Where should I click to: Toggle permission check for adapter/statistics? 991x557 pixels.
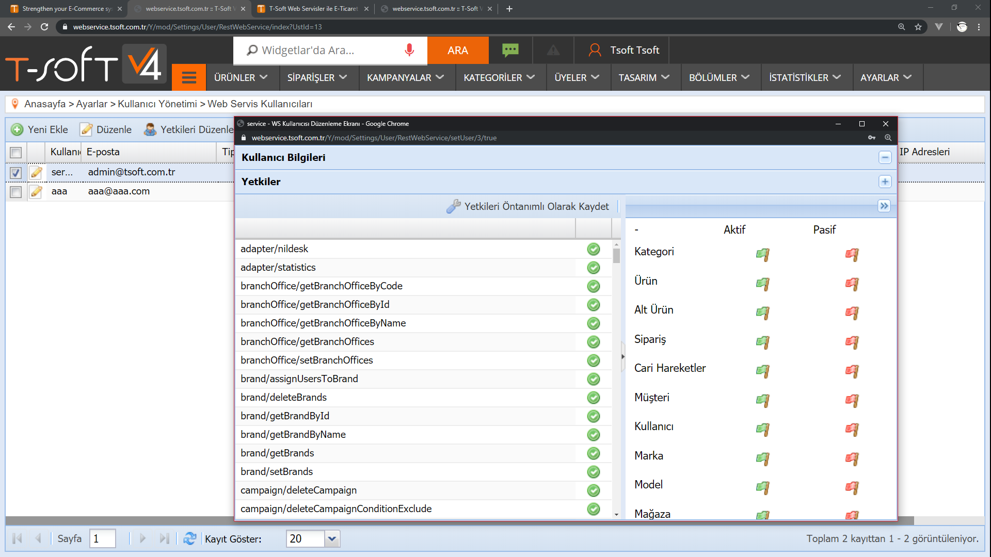pos(594,268)
